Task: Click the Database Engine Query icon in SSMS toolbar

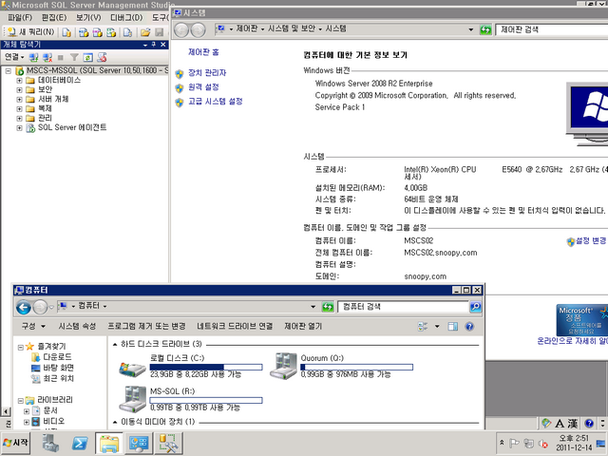Action: tap(84, 32)
